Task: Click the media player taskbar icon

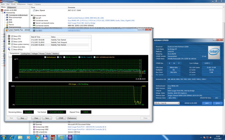Action: (28, 137)
